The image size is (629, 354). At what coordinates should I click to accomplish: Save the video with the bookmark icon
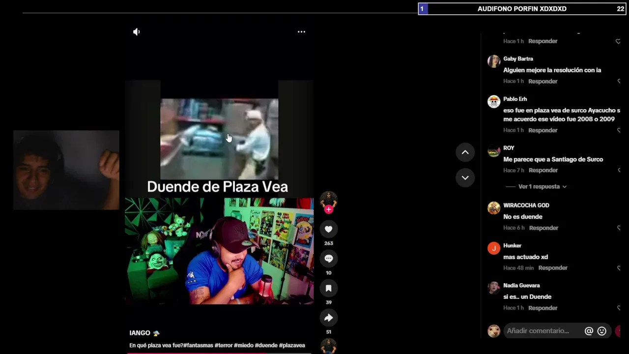point(329,288)
